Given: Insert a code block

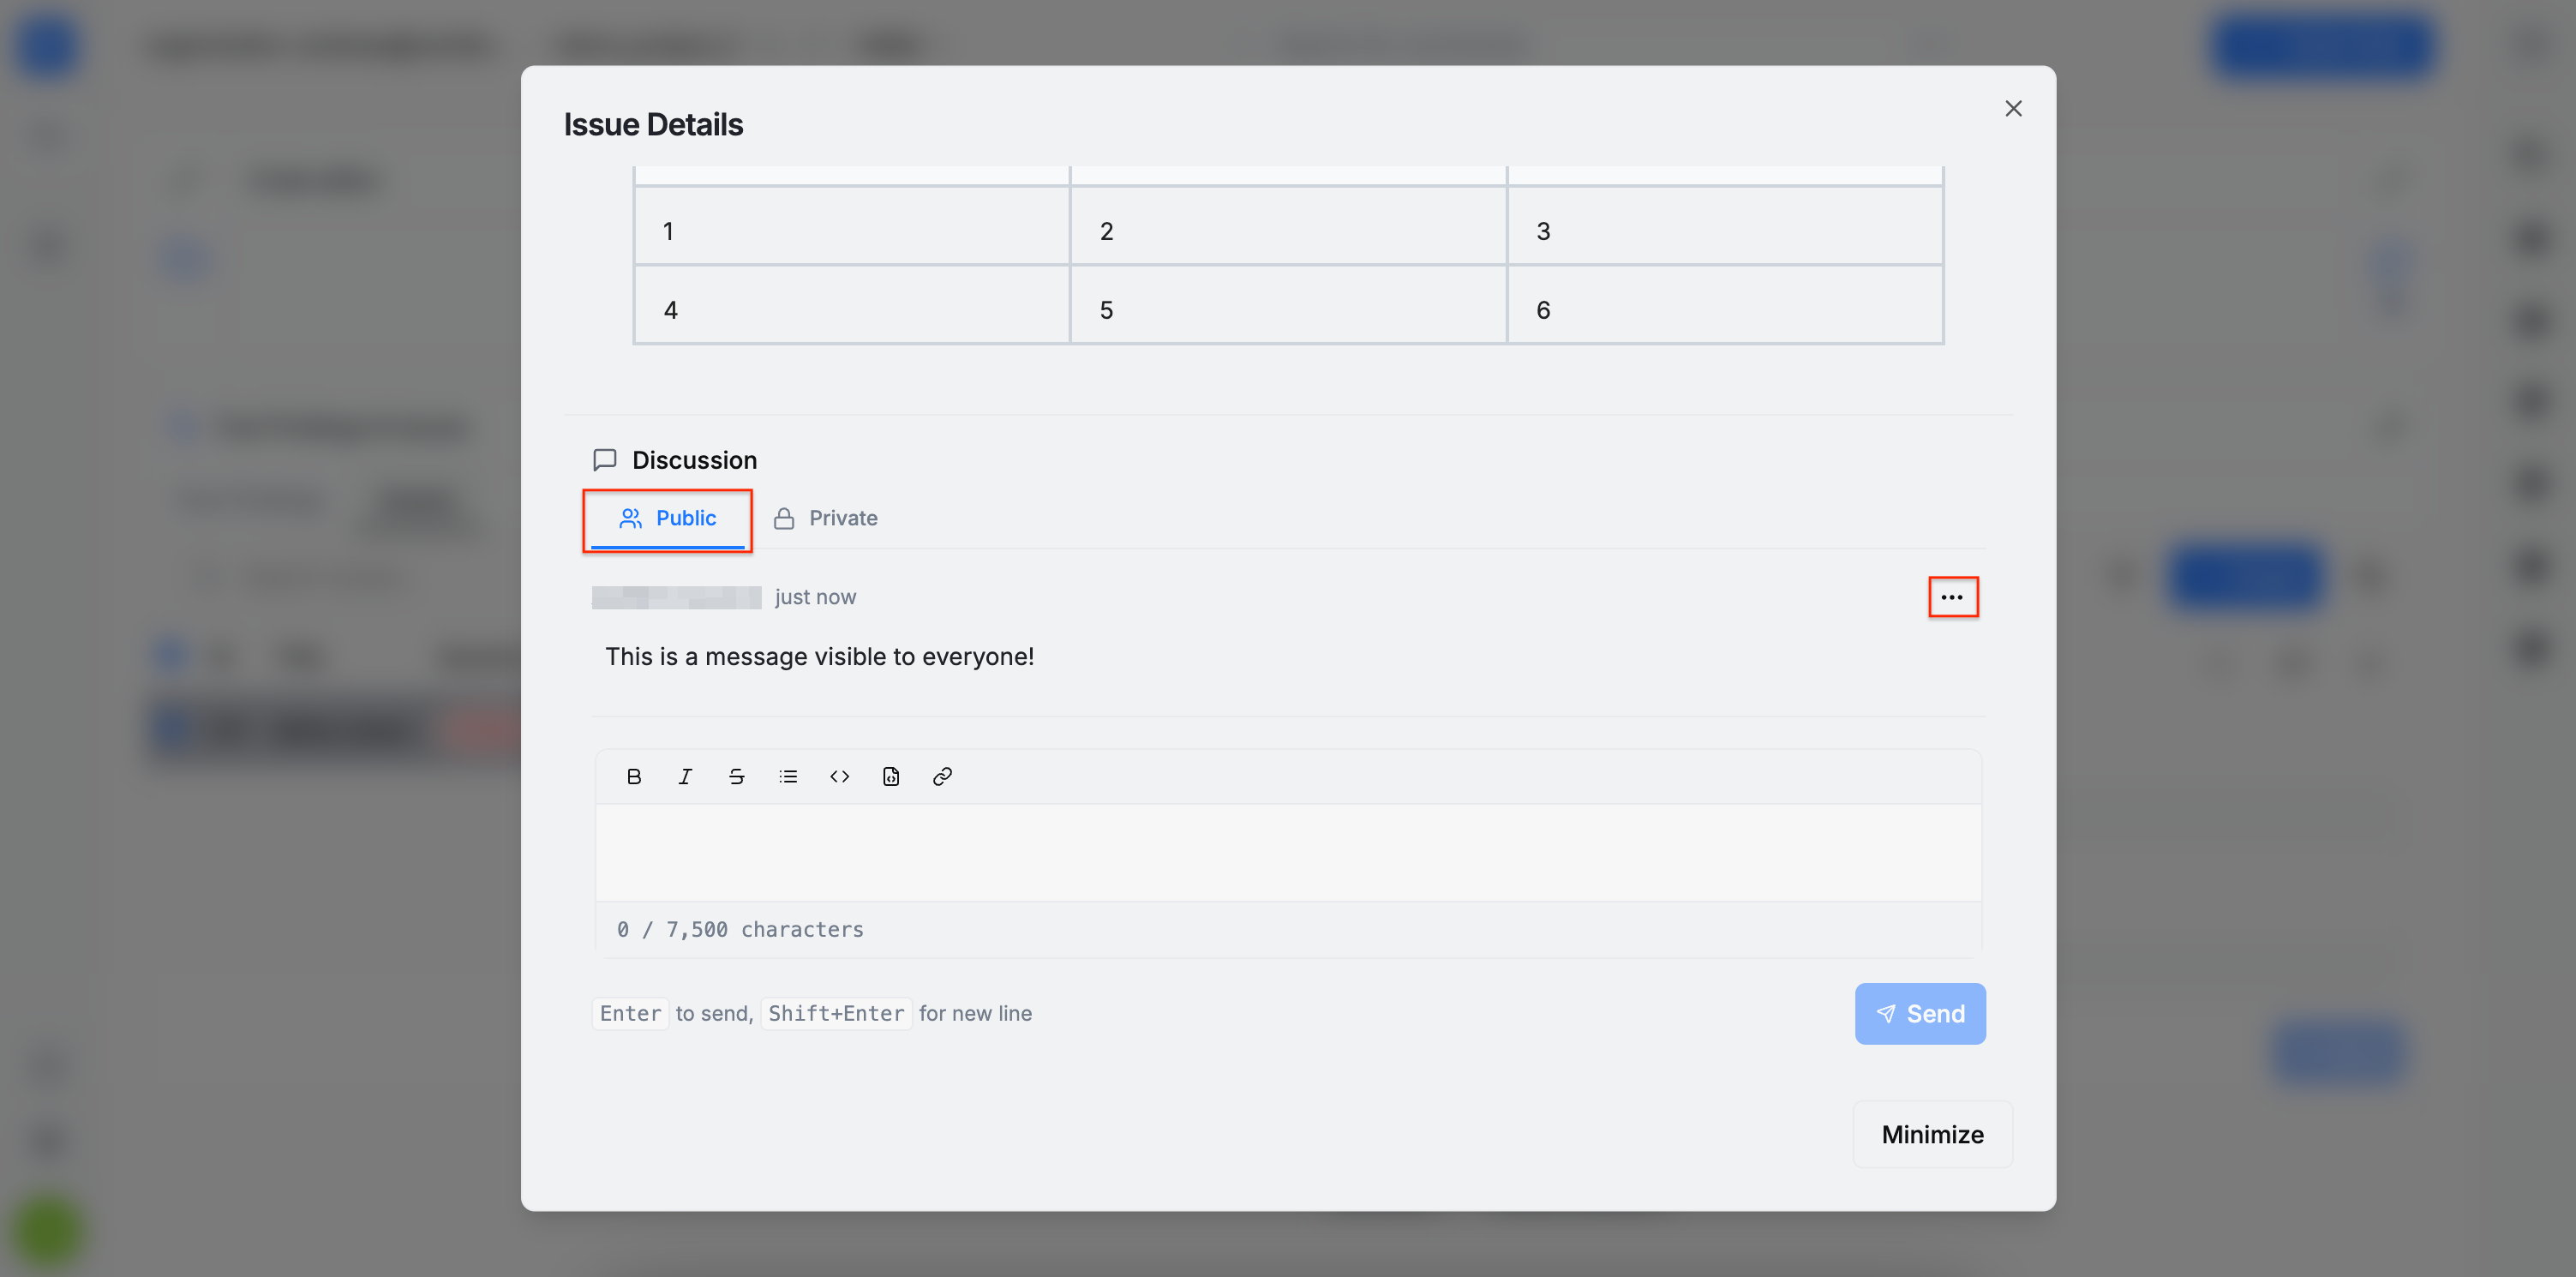Looking at the screenshot, I should (890, 776).
